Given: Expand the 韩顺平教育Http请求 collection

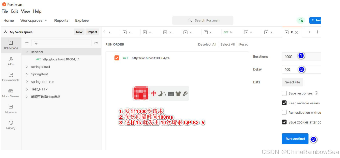Looking at the screenshot, I should pos(27,97).
